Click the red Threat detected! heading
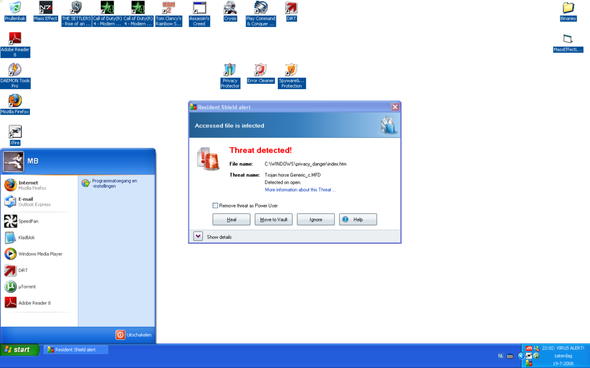590x368 pixels. (260, 150)
